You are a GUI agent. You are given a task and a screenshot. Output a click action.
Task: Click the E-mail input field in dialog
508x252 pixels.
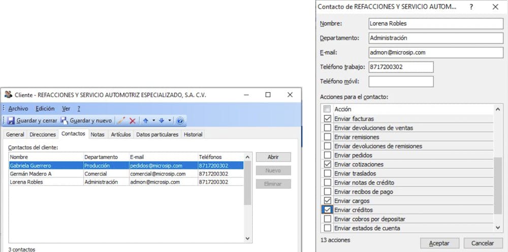pos(436,52)
